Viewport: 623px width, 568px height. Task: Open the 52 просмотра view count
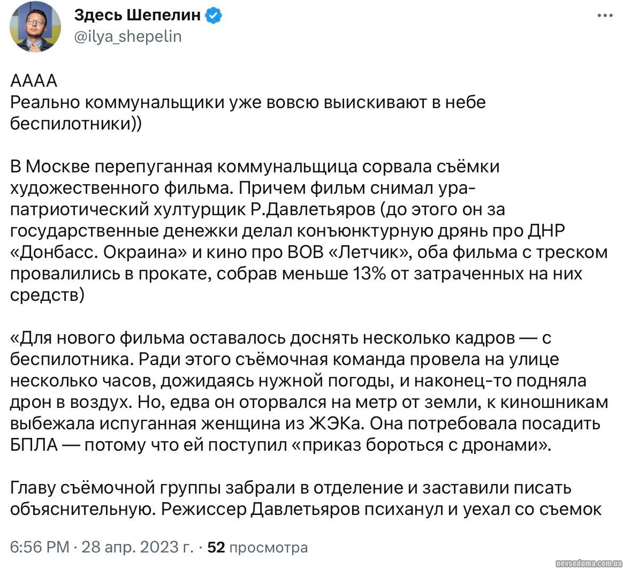257,548
